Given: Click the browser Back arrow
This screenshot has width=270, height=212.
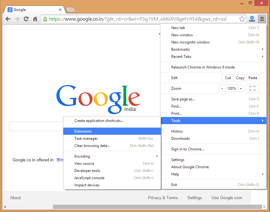Looking at the screenshot, I should pyautogui.click(x=8, y=19).
